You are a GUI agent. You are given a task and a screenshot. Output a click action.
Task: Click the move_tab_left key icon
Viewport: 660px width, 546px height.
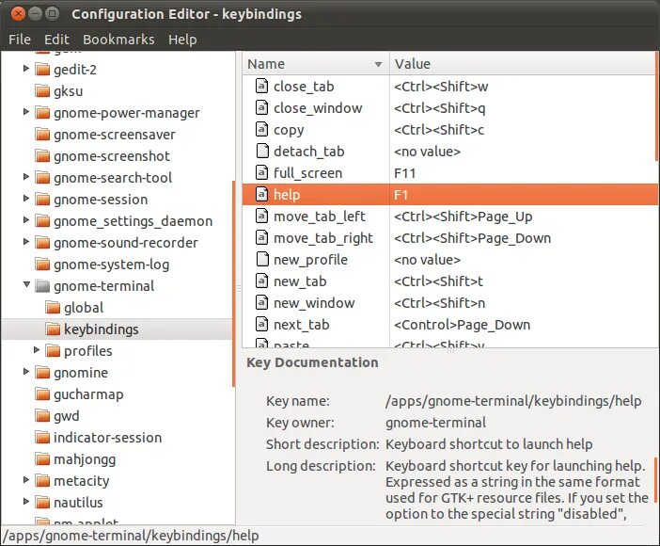261,217
